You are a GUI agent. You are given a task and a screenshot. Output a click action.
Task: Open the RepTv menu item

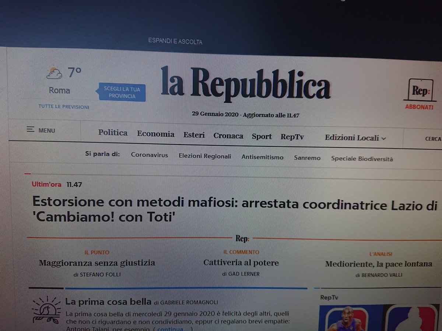(x=292, y=137)
